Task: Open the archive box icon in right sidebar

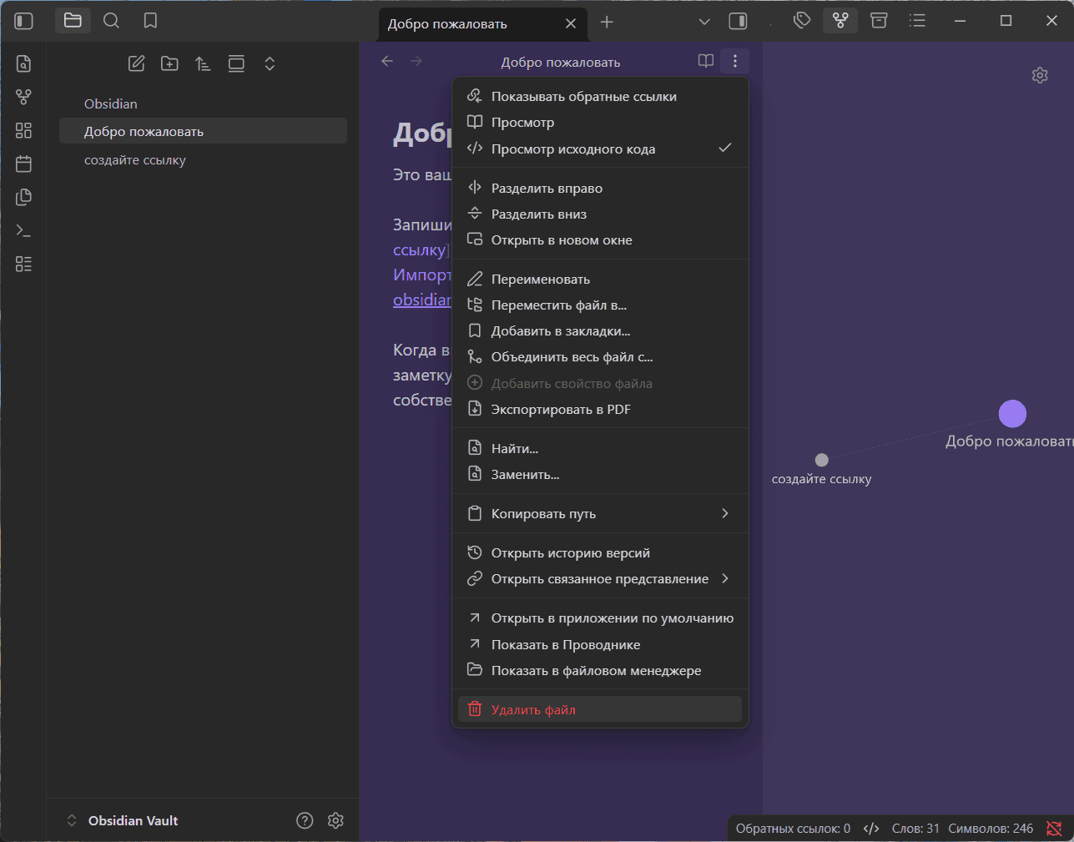Action: point(879,21)
